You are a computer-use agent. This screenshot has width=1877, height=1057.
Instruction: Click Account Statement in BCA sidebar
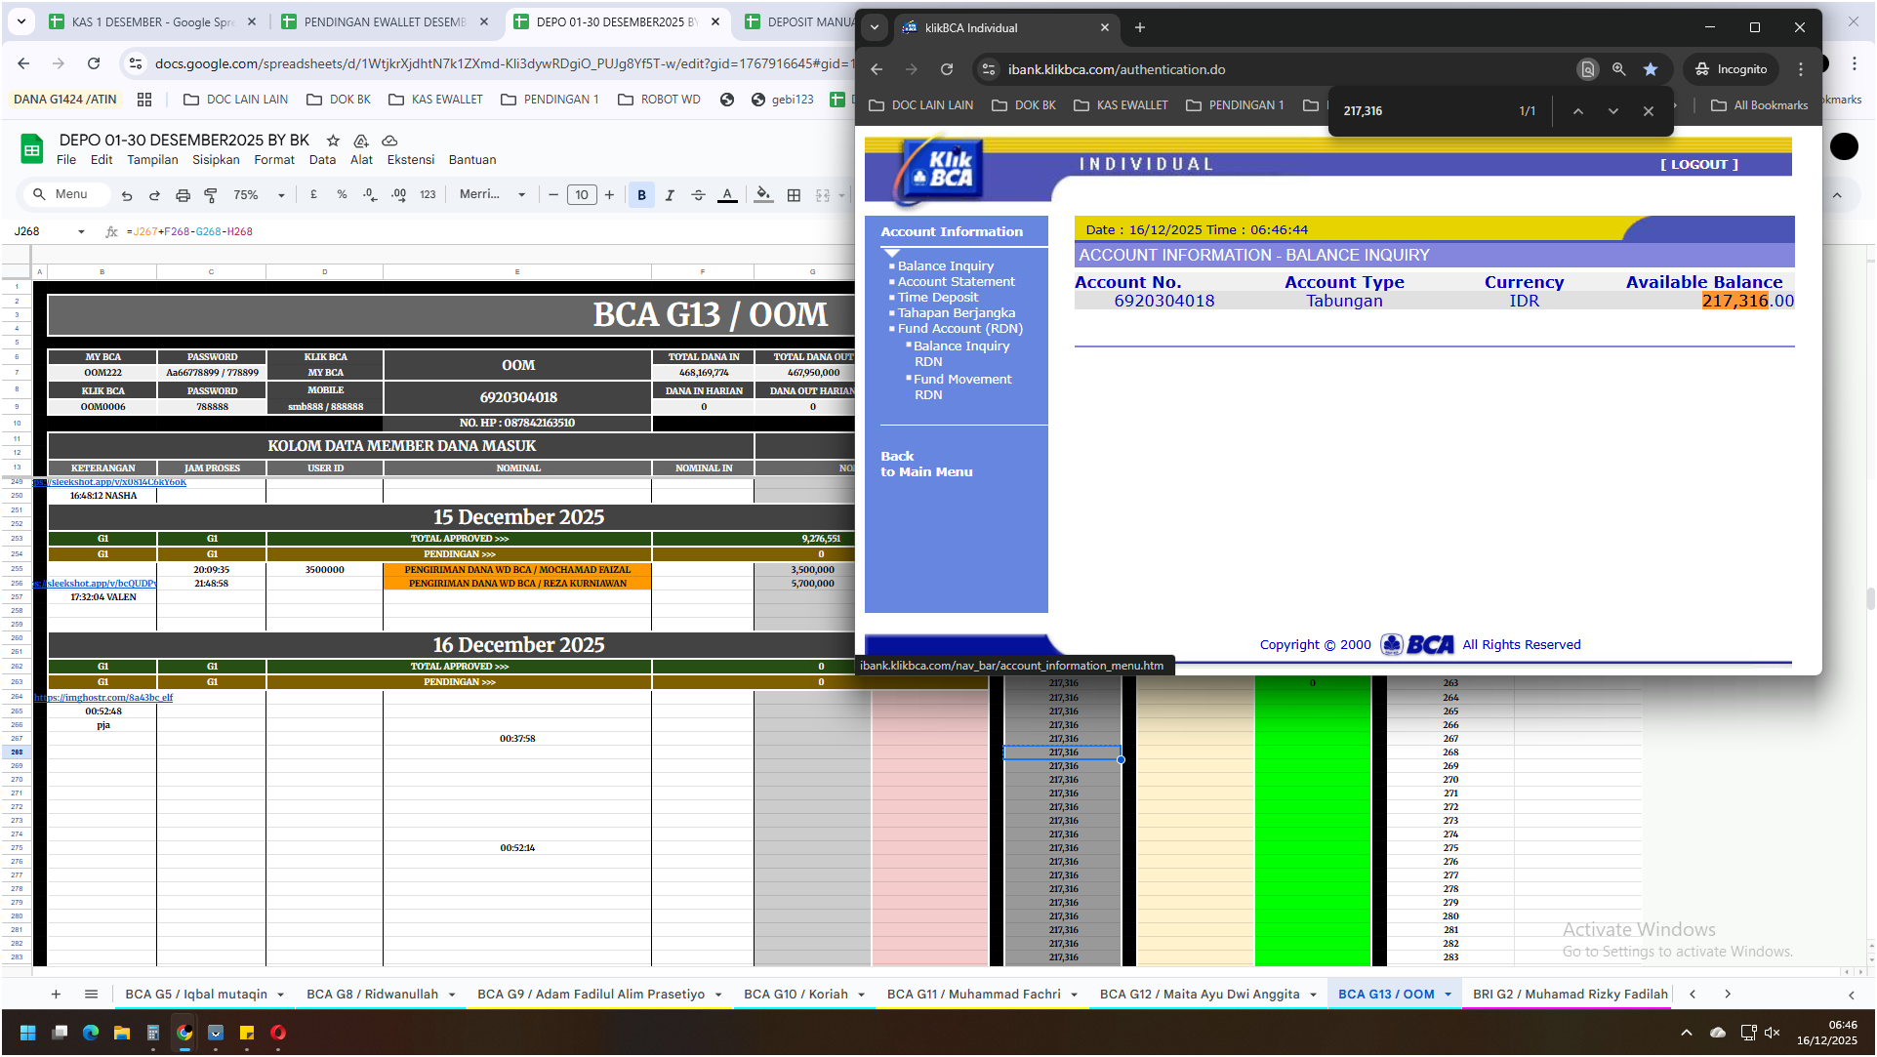tap(956, 281)
